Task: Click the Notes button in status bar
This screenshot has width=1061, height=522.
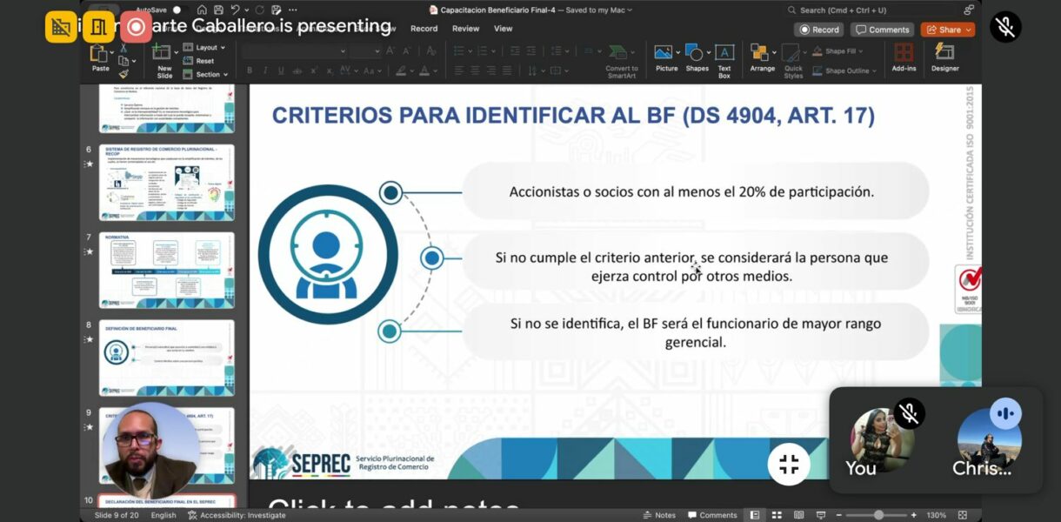Action: click(x=658, y=515)
